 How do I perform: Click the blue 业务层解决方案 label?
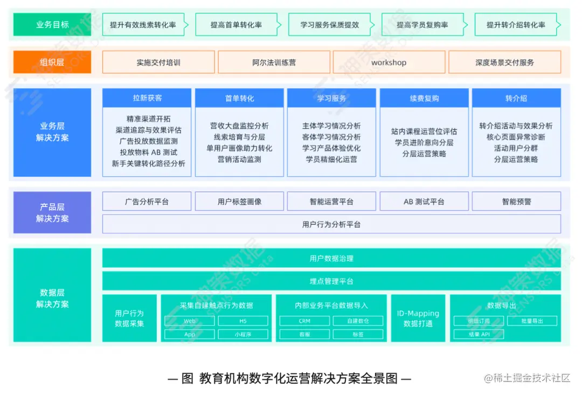point(52,132)
